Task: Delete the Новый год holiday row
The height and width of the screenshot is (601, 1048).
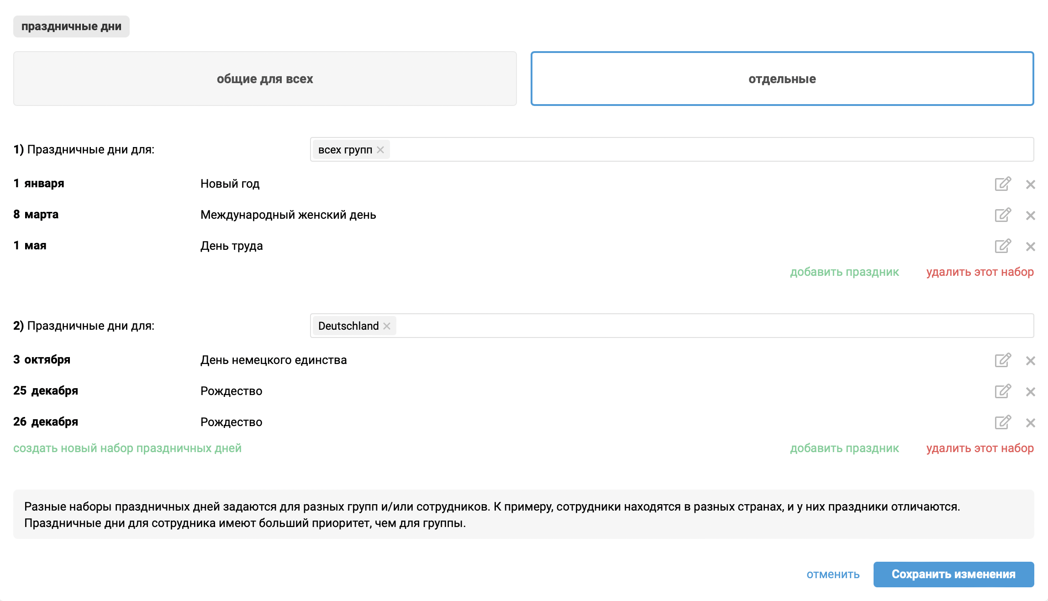Action: [x=1030, y=185]
